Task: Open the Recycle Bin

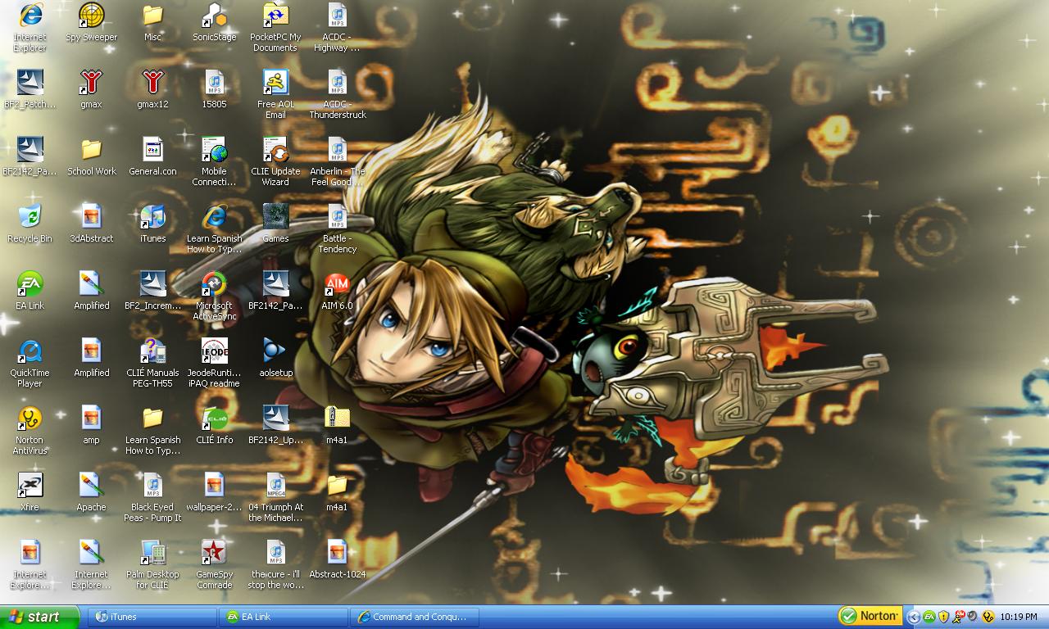Action: 30,218
